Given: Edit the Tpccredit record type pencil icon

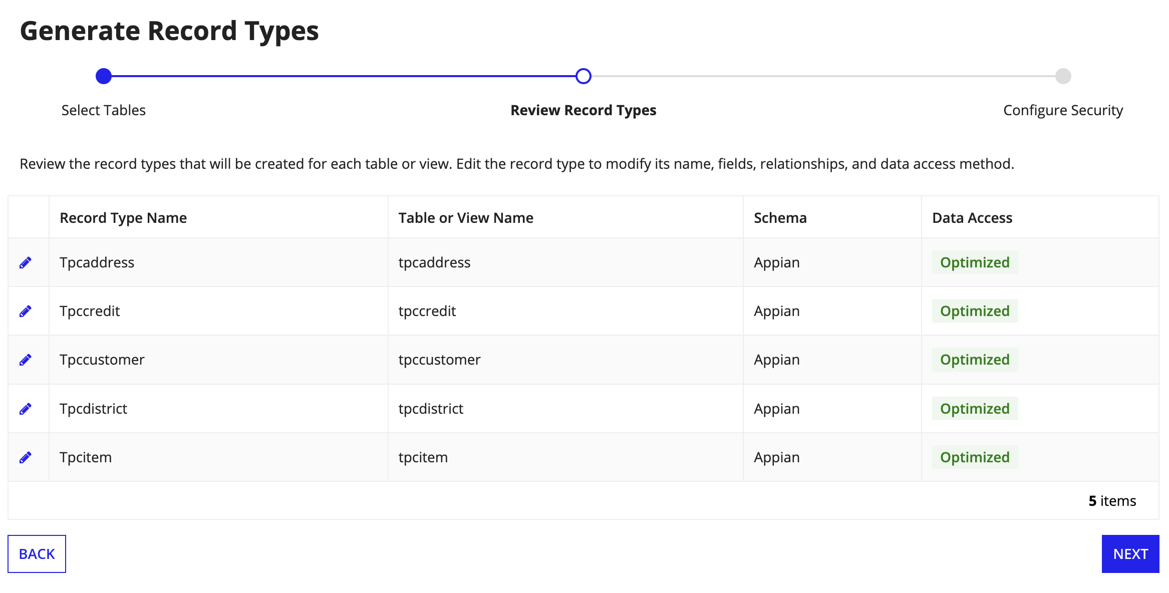Looking at the screenshot, I should (26, 311).
